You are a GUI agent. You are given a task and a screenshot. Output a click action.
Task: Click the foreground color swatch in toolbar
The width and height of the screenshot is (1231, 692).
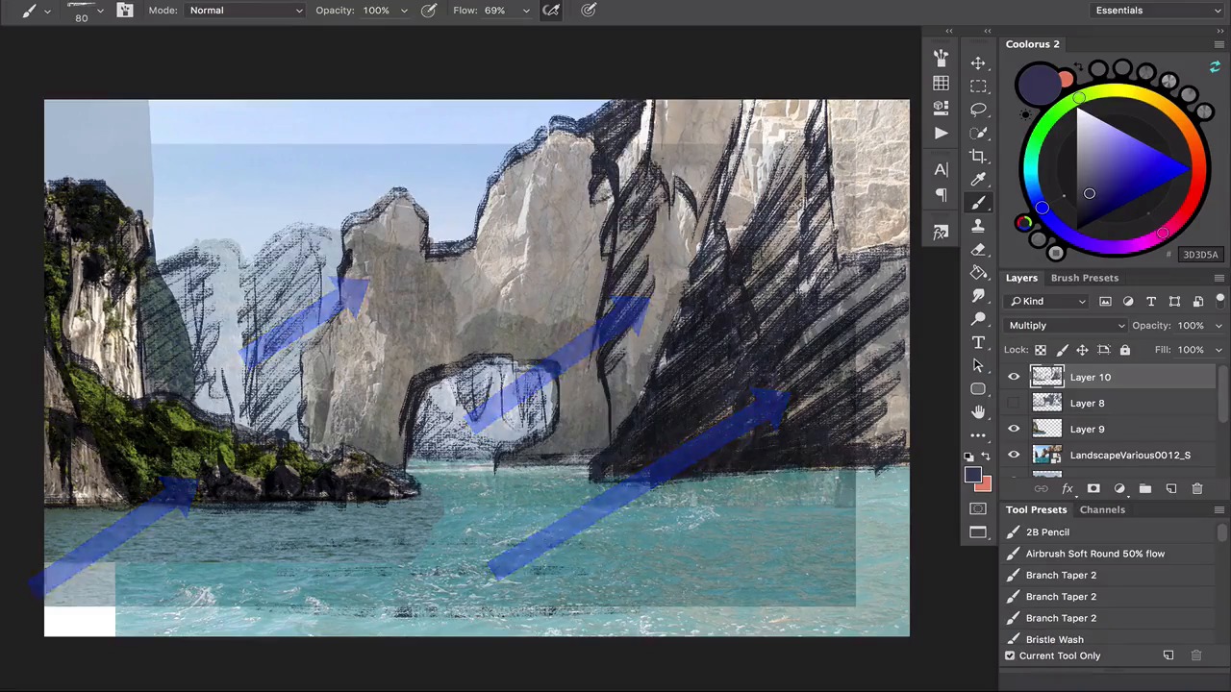point(972,475)
